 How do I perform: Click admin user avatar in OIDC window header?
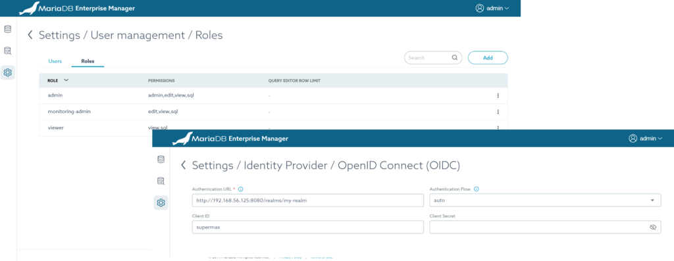pyautogui.click(x=633, y=138)
